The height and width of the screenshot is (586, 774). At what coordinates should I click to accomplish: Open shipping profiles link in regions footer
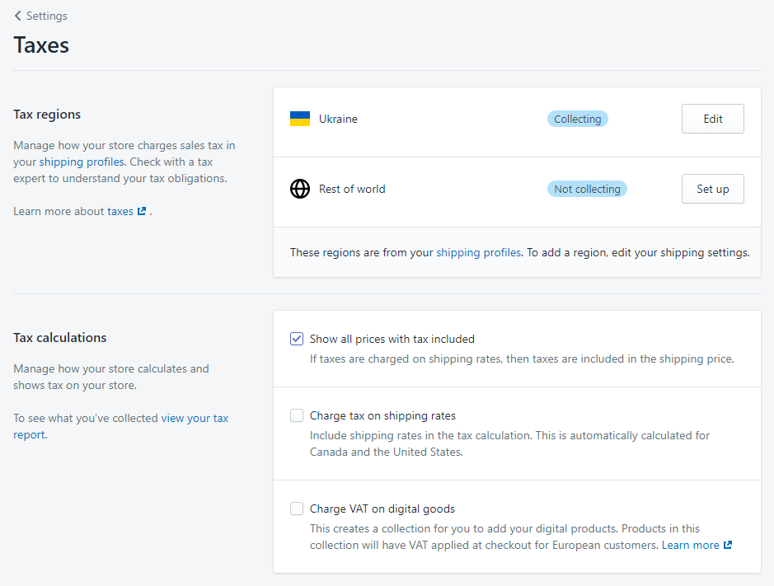(x=478, y=252)
